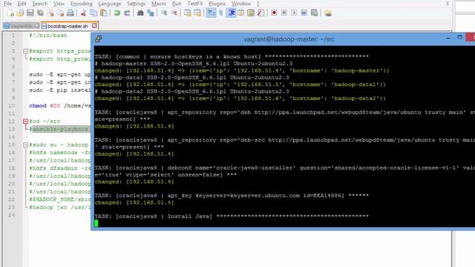Click the apt_key keyserver task line in terminal
This screenshot has width=475, height=267.
(x=232, y=196)
